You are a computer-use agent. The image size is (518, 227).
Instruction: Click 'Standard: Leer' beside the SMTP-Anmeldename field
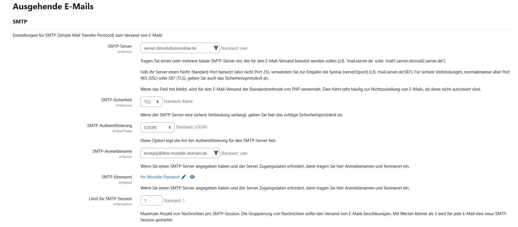click(234, 153)
